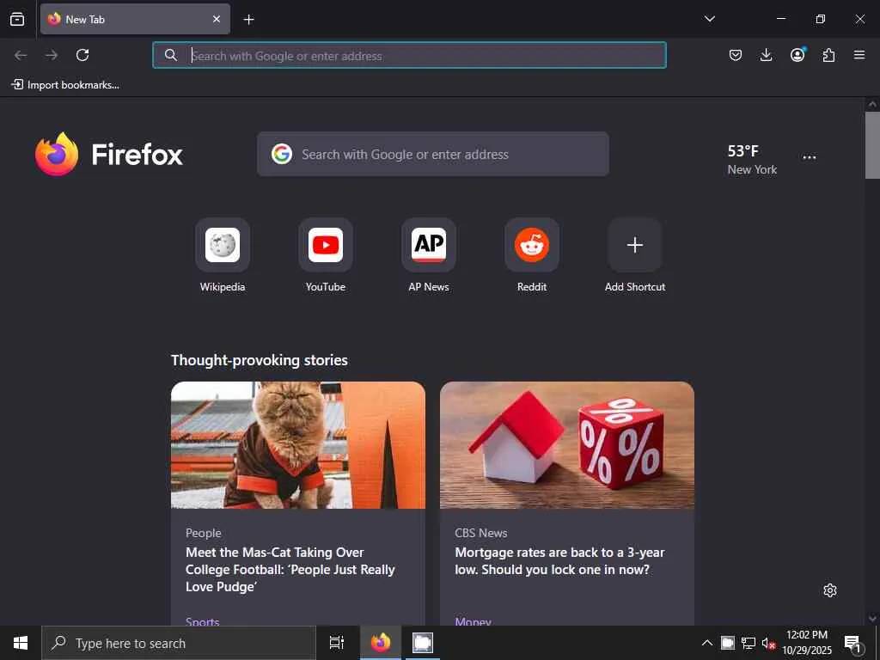This screenshot has height=660, width=880.
Task: Click the second pinned taskbar app icon
Action: pyautogui.click(x=423, y=643)
